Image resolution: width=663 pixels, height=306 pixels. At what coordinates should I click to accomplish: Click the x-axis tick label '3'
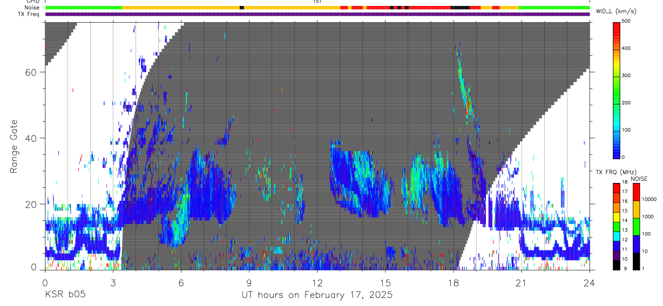(113, 283)
